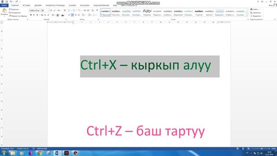Select the Обычный style thumbnail
This screenshot has width=277, height=156.
click(106, 13)
